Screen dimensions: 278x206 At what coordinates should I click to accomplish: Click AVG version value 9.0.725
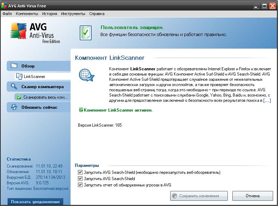click(42, 183)
